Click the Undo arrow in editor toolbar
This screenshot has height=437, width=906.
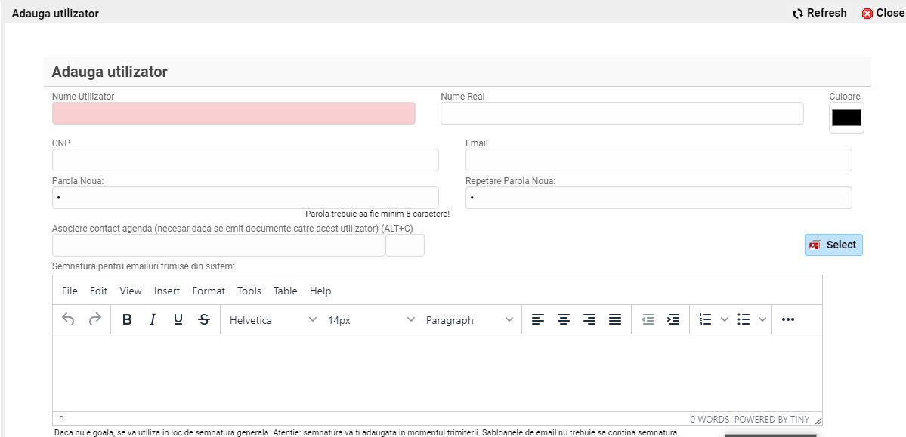(x=68, y=319)
